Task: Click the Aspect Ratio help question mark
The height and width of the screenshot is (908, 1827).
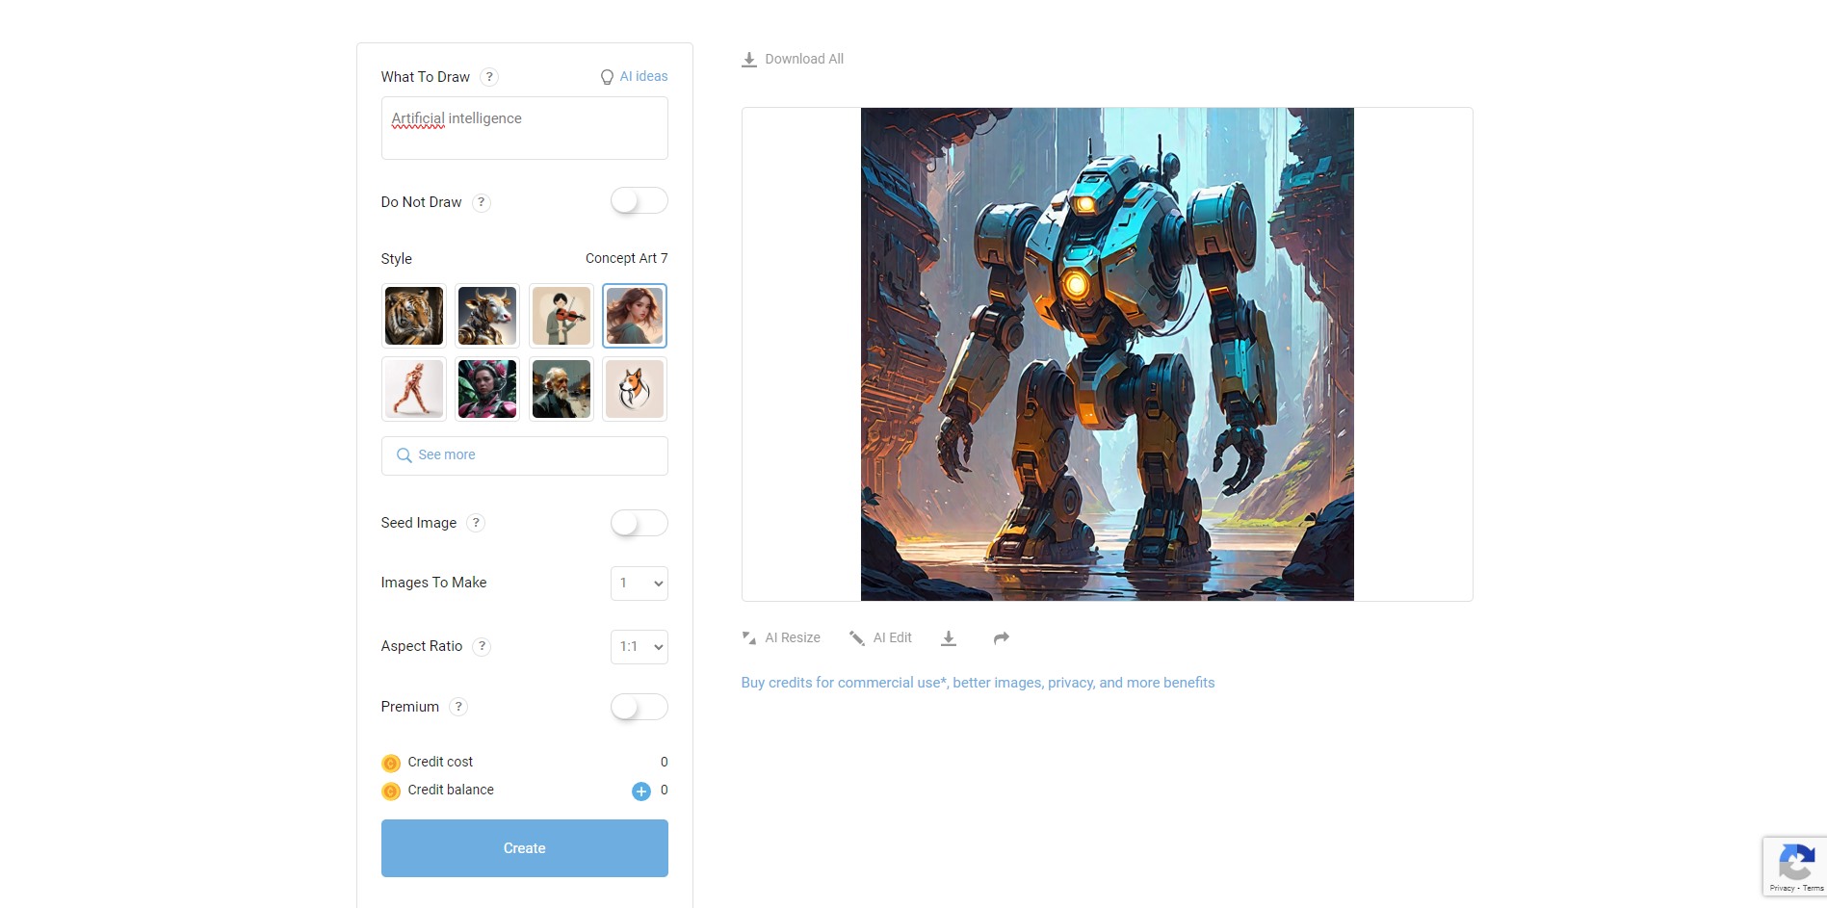Action: click(482, 646)
